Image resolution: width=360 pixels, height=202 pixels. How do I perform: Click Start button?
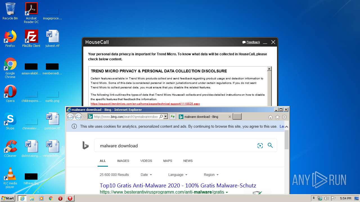point(8,198)
